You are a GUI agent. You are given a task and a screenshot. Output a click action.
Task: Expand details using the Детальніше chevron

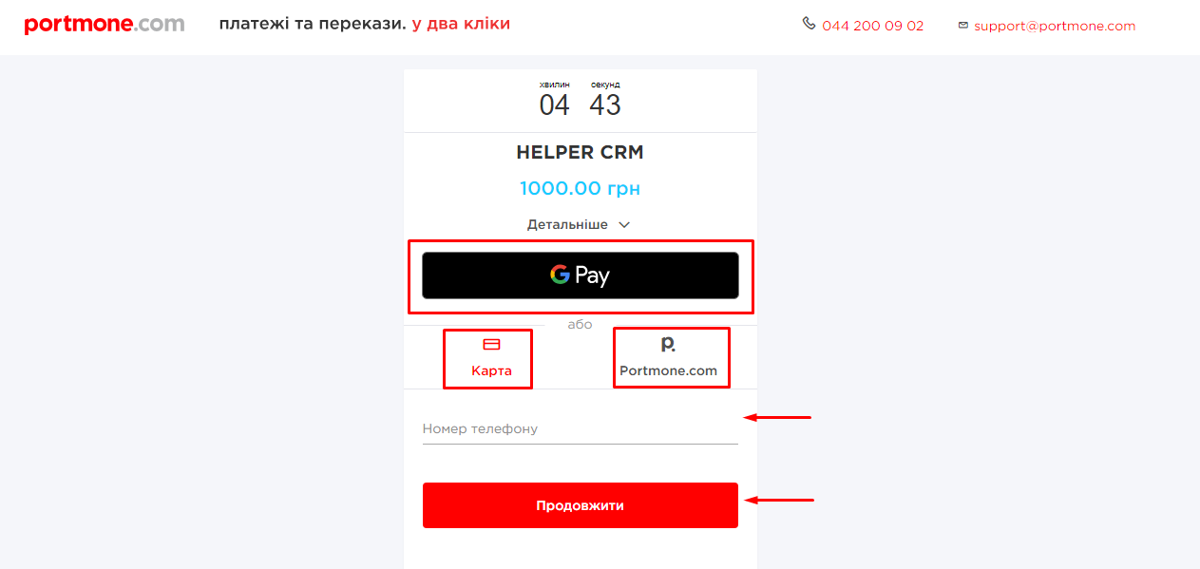(x=624, y=225)
